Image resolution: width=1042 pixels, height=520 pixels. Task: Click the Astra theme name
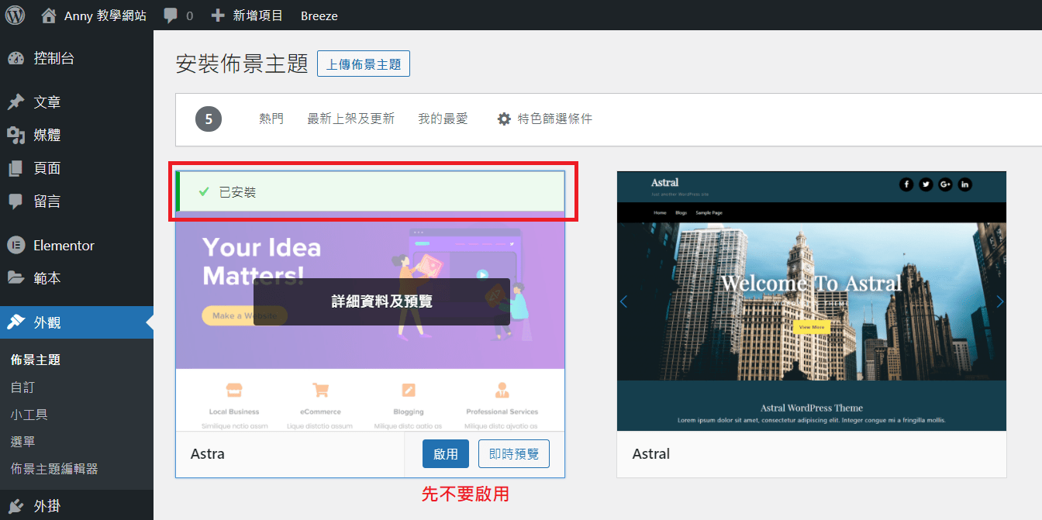[x=208, y=454]
